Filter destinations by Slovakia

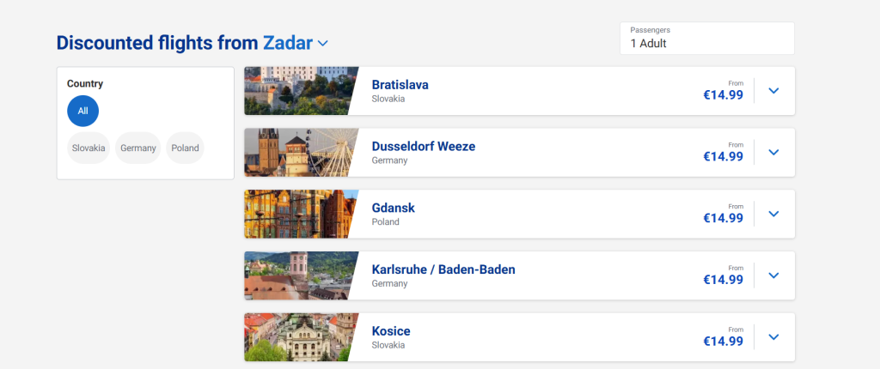[x=89, y=148]
